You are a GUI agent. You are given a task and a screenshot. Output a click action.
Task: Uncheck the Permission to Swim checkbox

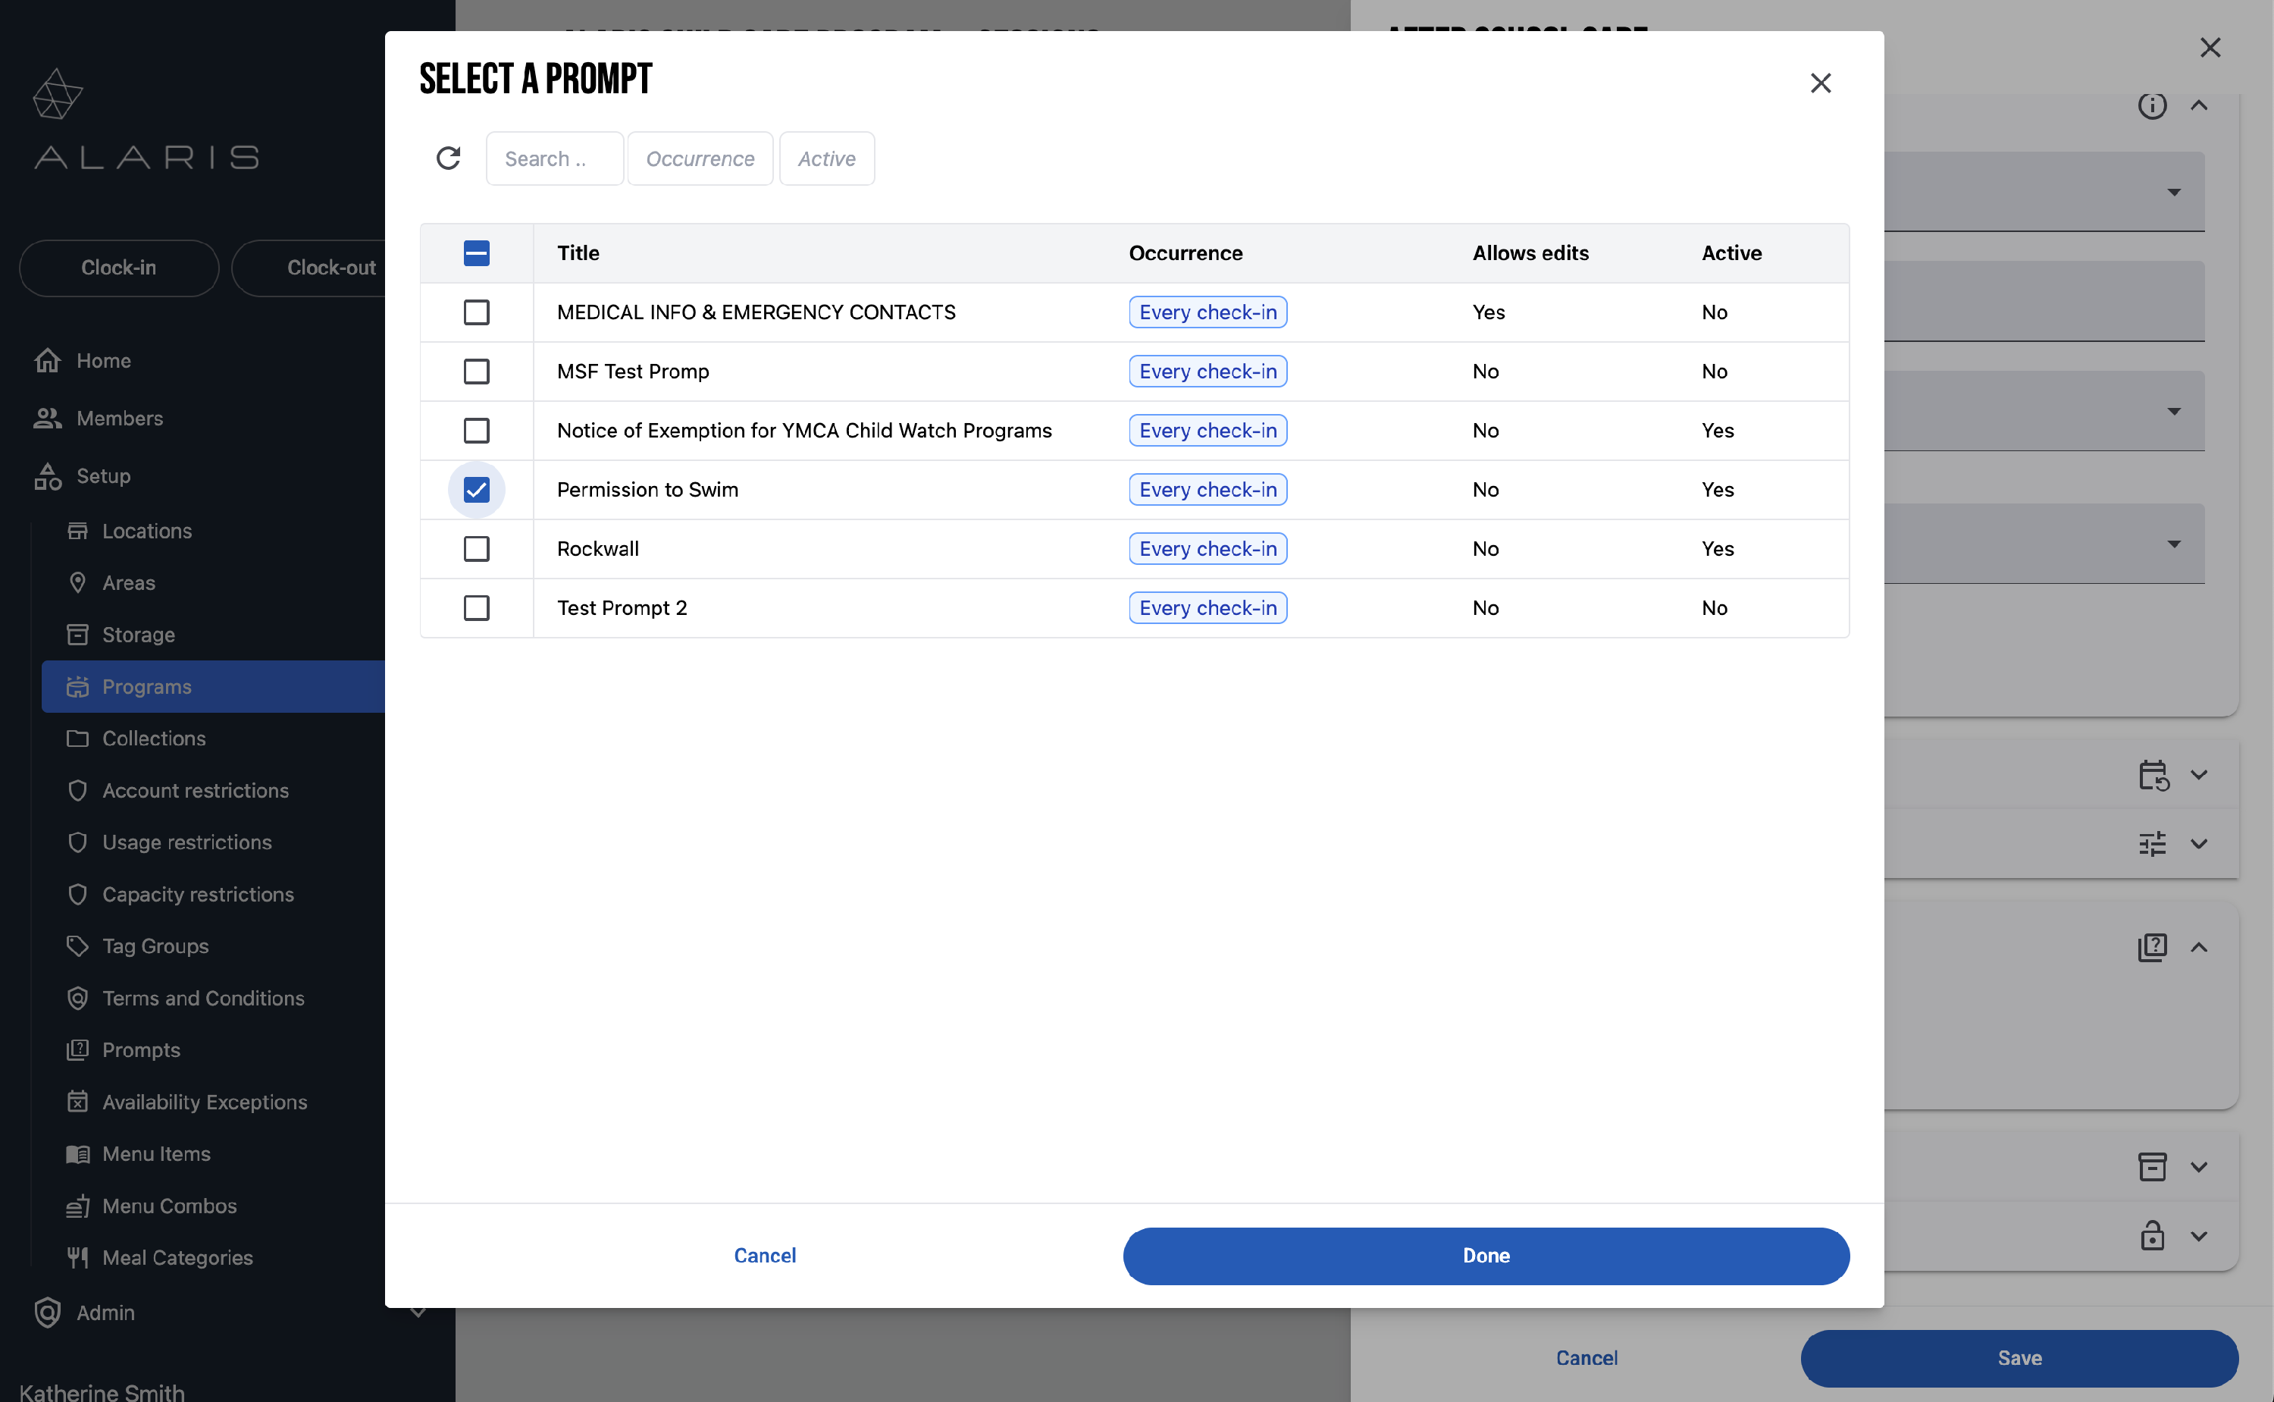[476, 490]
